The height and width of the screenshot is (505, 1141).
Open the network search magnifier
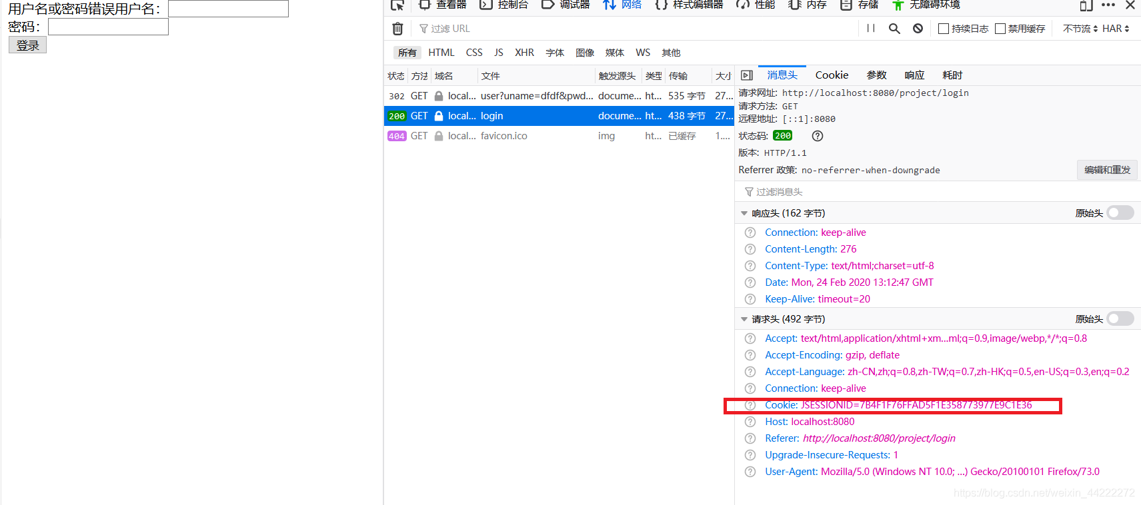pyautogui.click(x=894, y=29)
